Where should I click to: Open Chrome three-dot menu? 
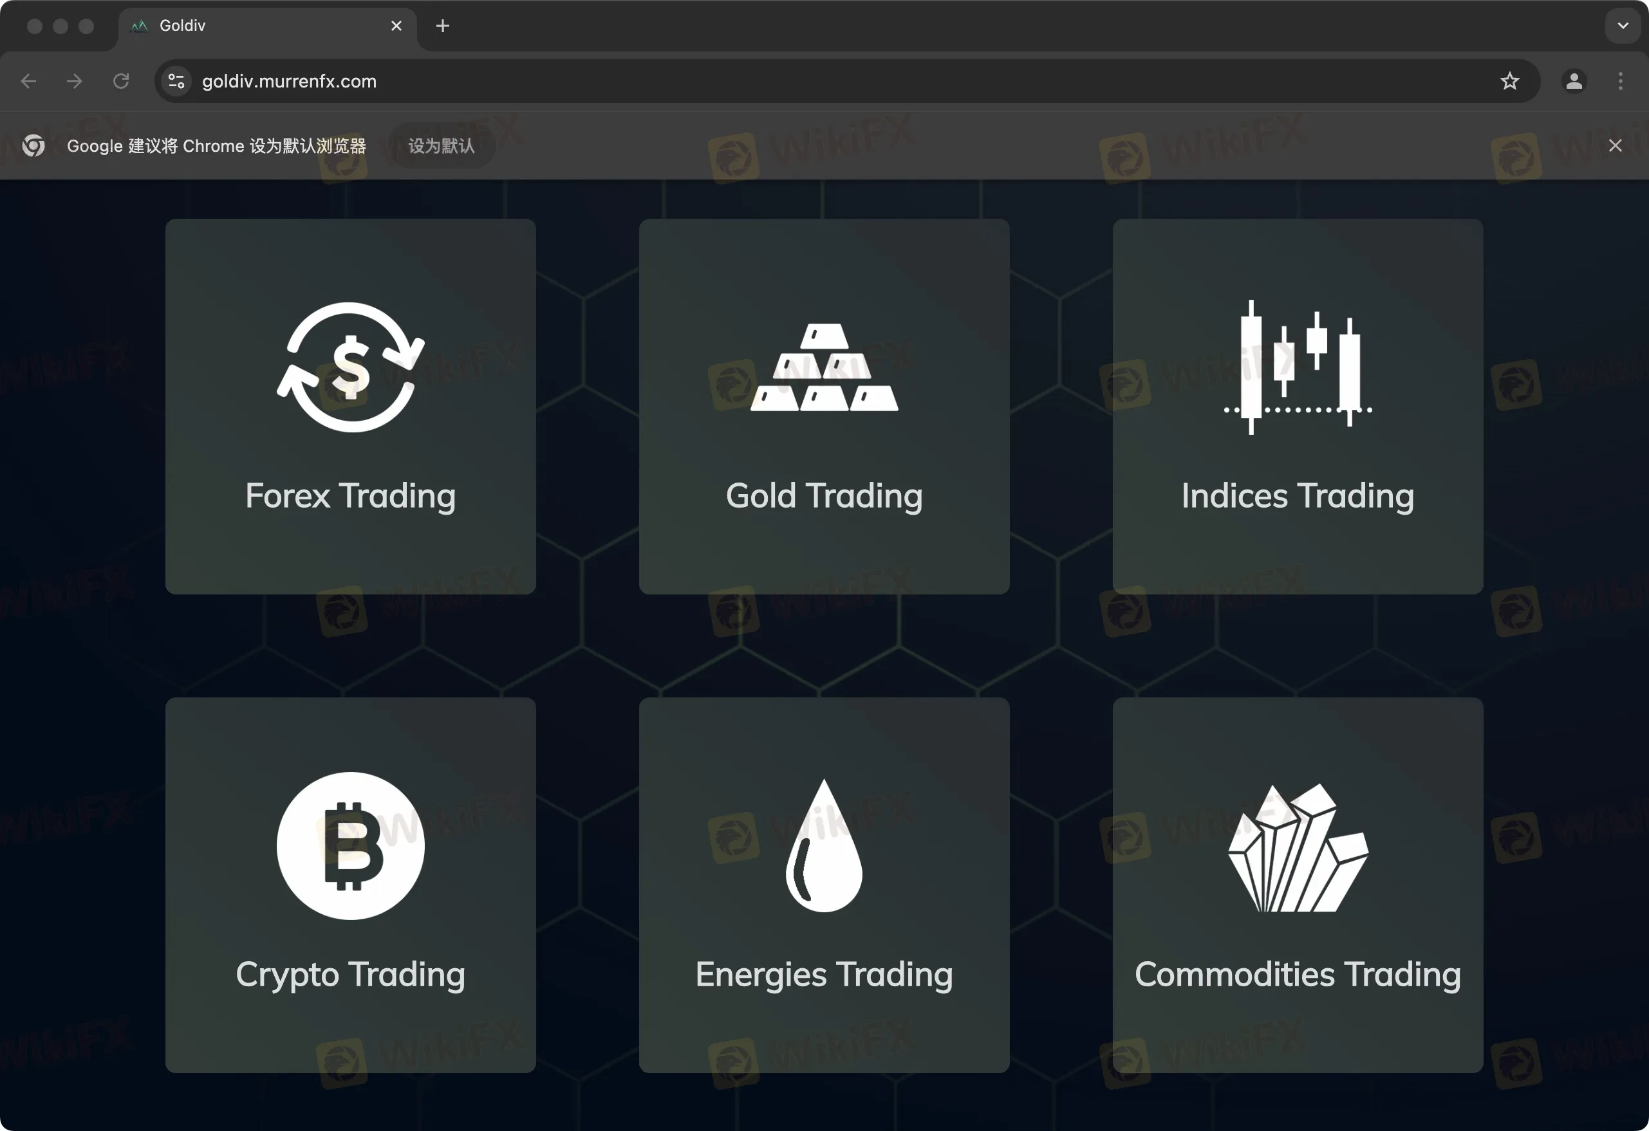click(1620, 82)
